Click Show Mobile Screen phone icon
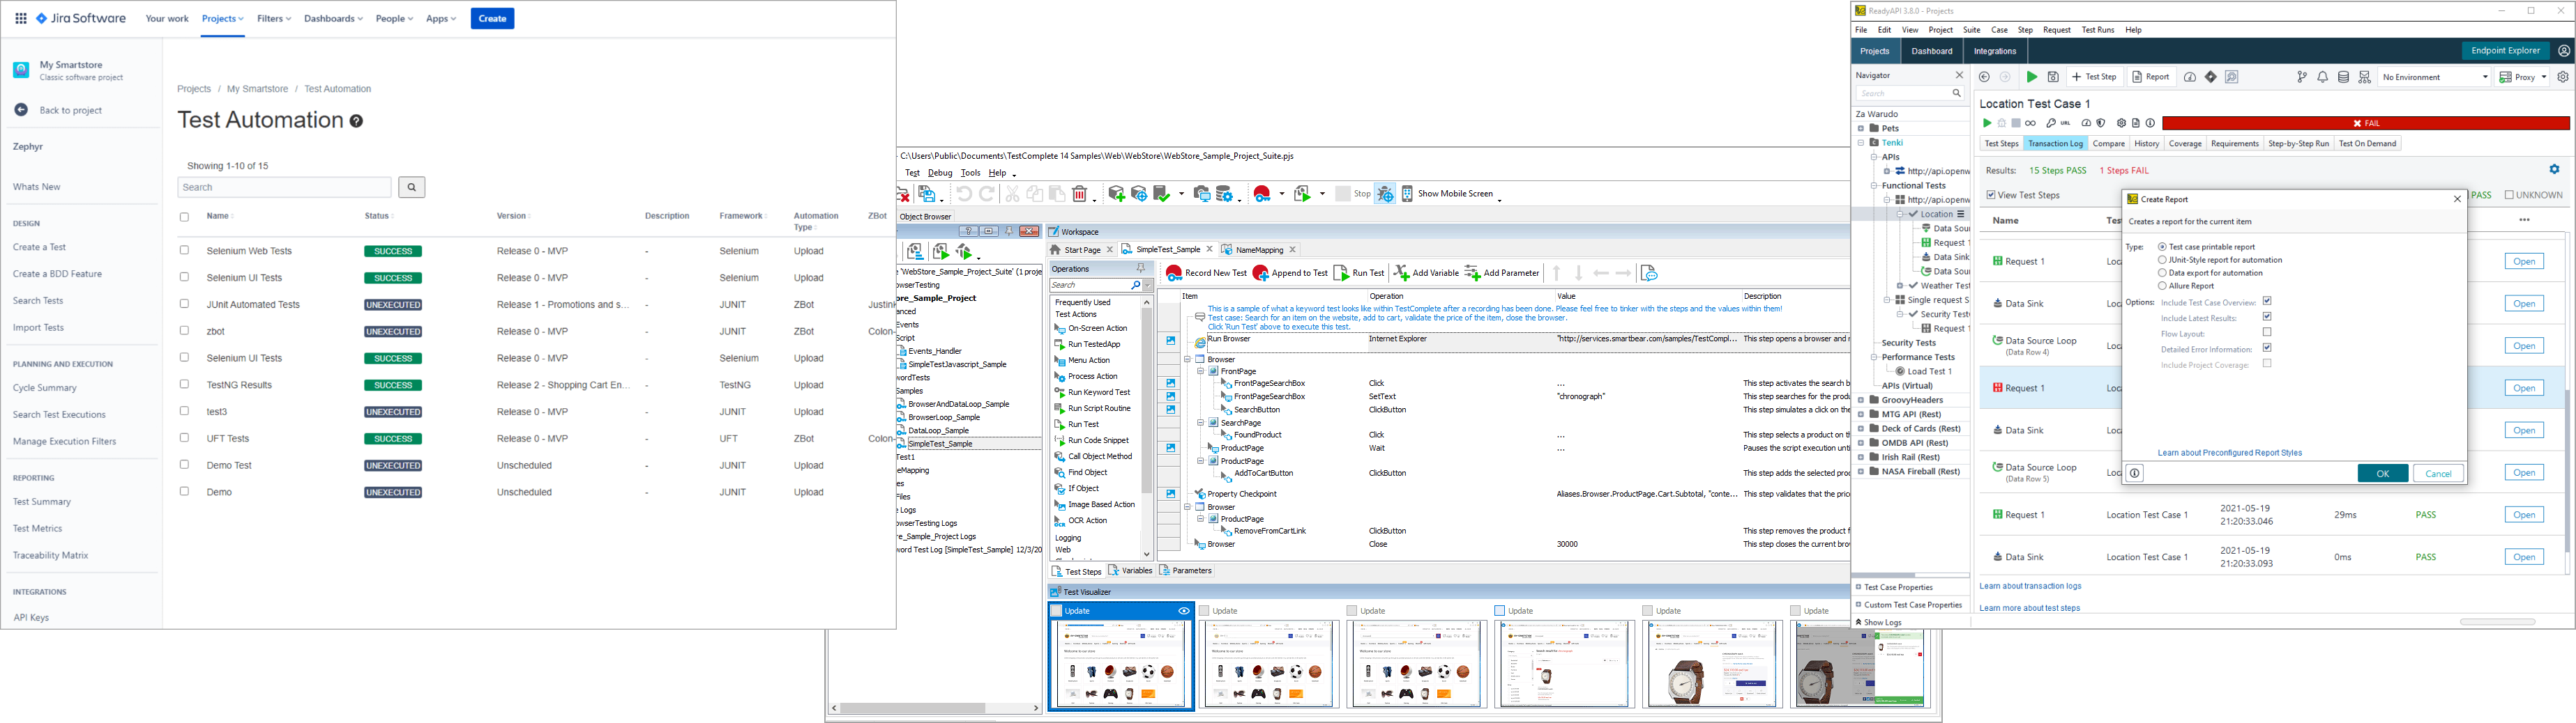2576x723 pixels. (x=1407, y=194)
